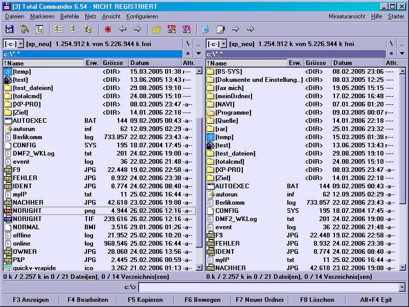The image size is (409, 307).
Task: Click quicky-vrapide ico file icon
Action: click(8, 268)
